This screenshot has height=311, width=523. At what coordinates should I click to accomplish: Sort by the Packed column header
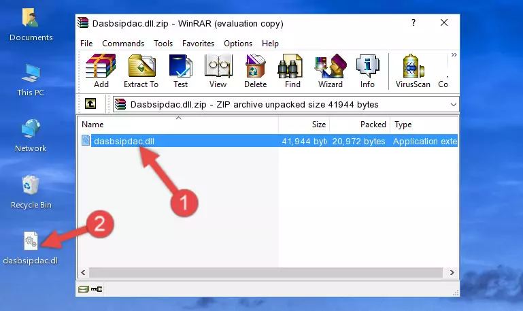pyautogui.click(x=360, y=125)
